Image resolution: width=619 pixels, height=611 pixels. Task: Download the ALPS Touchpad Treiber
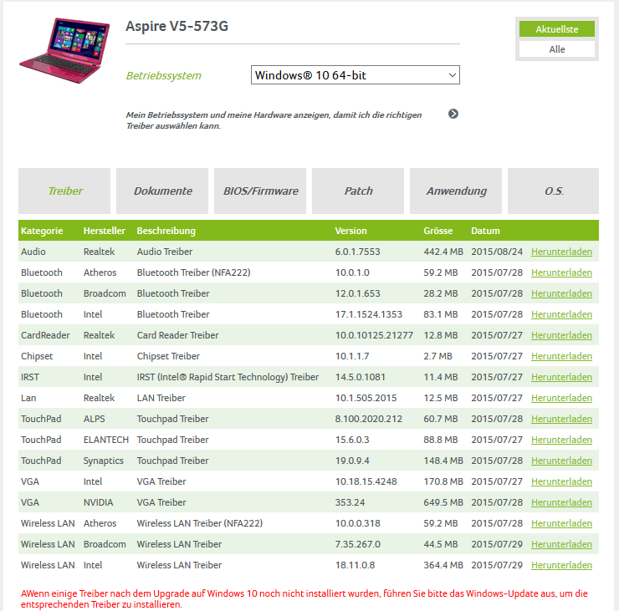(561, 419)
